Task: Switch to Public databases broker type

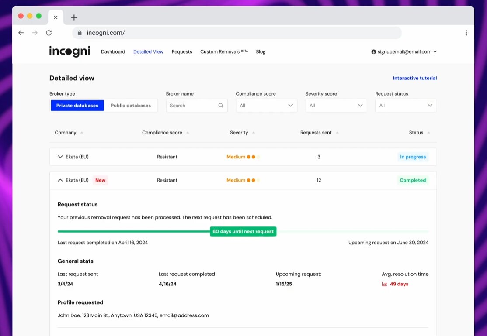Action: pos(131,106)
